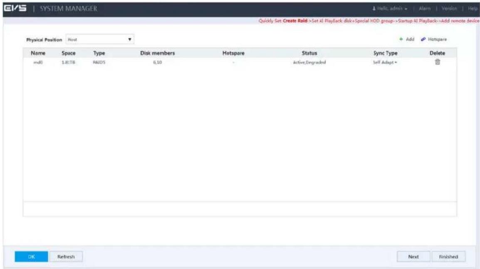The width and height of the screenshot is (480, 269).
Task: Click the Status column header
Action: click(x=309, y=53)
